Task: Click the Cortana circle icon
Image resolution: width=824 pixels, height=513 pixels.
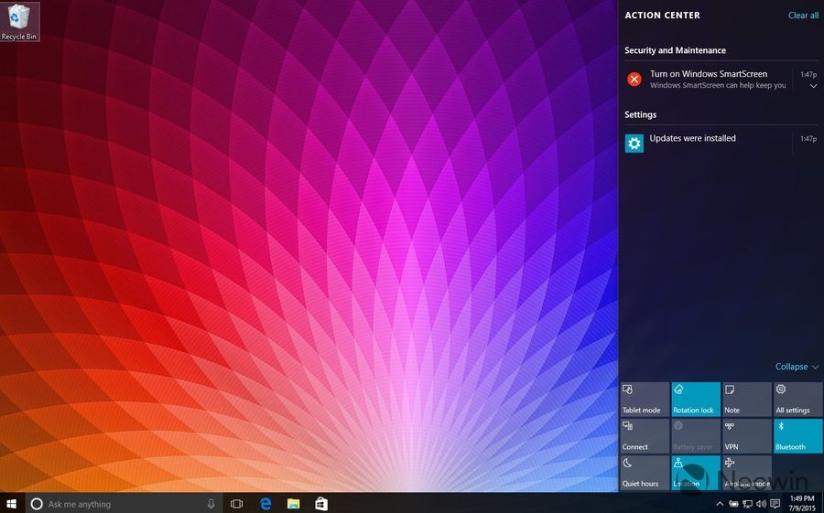Action: pos(37,504)
